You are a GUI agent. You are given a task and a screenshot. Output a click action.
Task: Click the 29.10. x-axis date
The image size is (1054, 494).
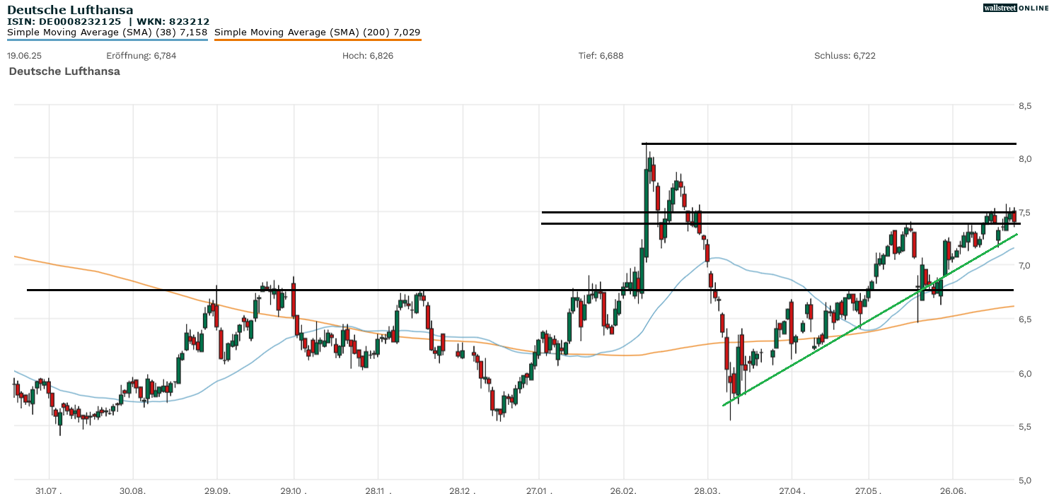[x=294, y=490]
